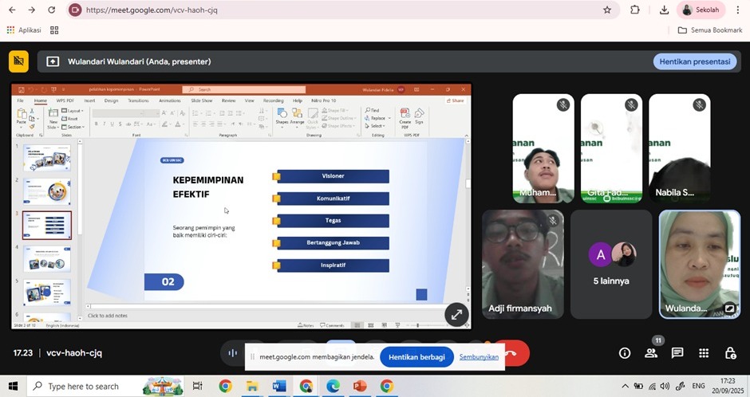Viewport: 750px width, 397px height.
Task: Open Chrome extensions puzzle icon
Action: (635, 10)
